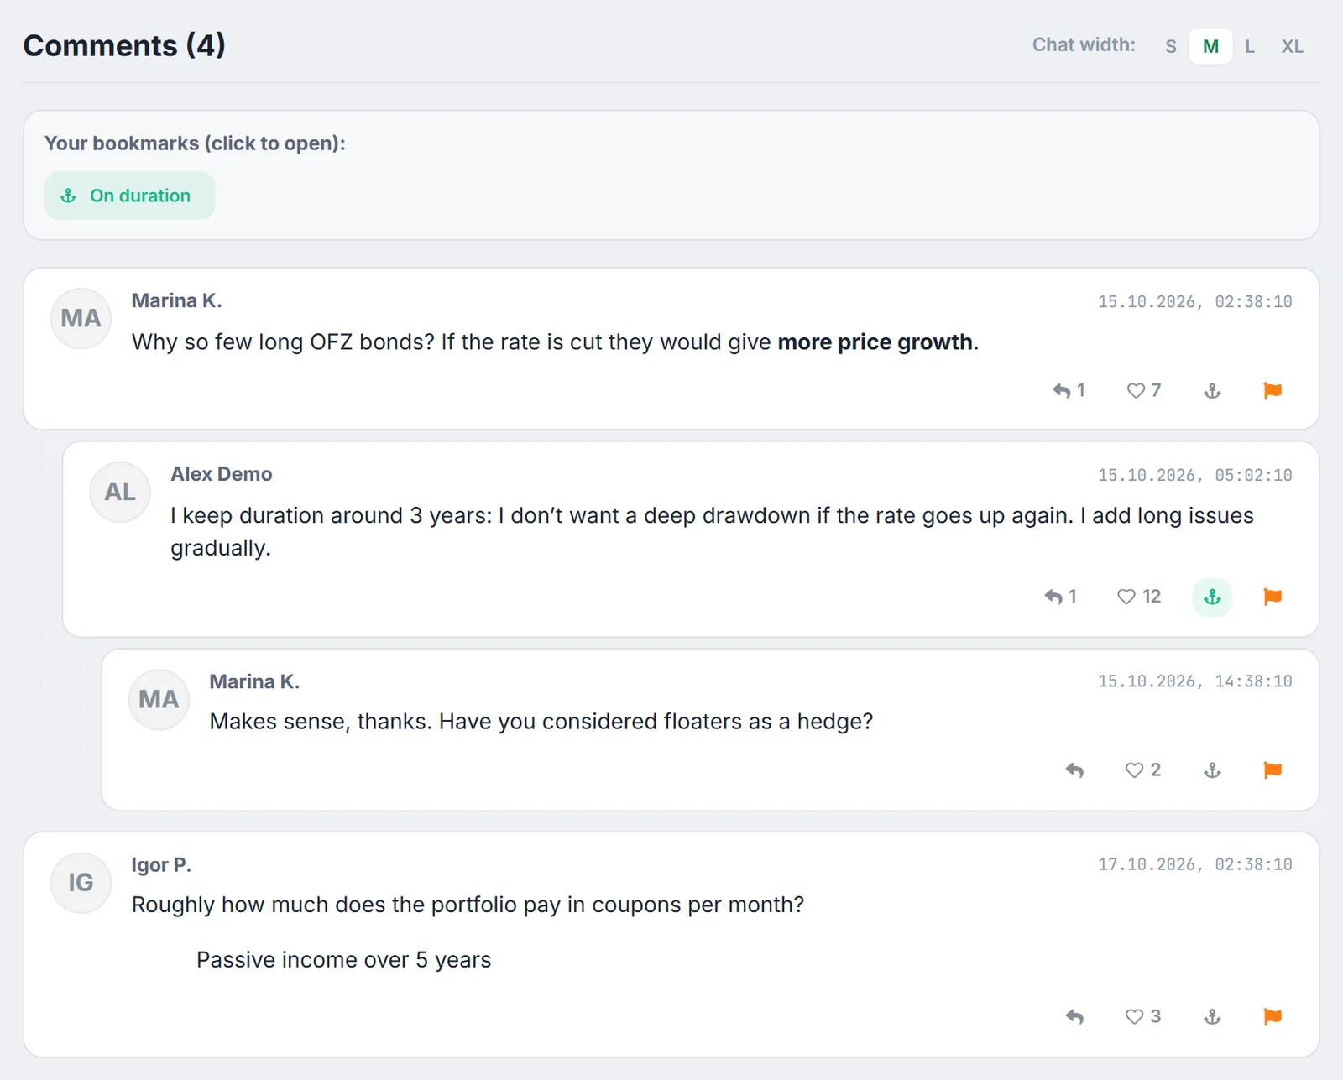Flag Marina's floaters hedge comment

coord(1272,770)
